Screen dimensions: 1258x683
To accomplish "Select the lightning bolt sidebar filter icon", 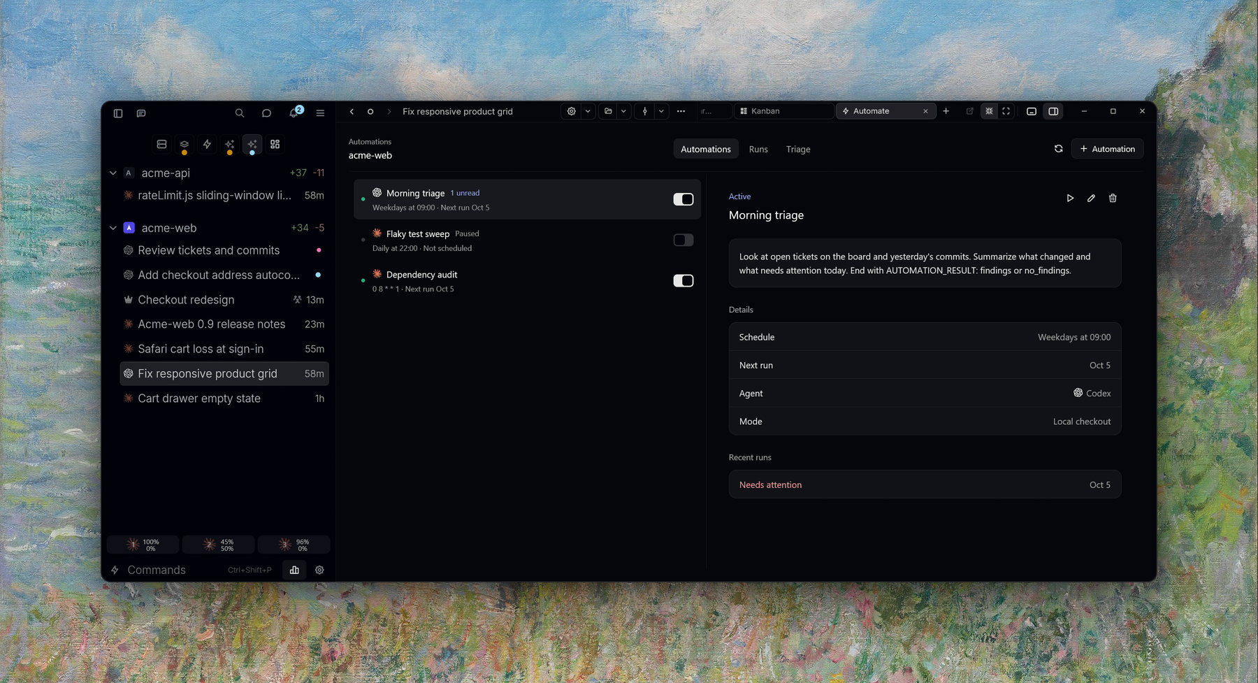I will click(207, 144).
